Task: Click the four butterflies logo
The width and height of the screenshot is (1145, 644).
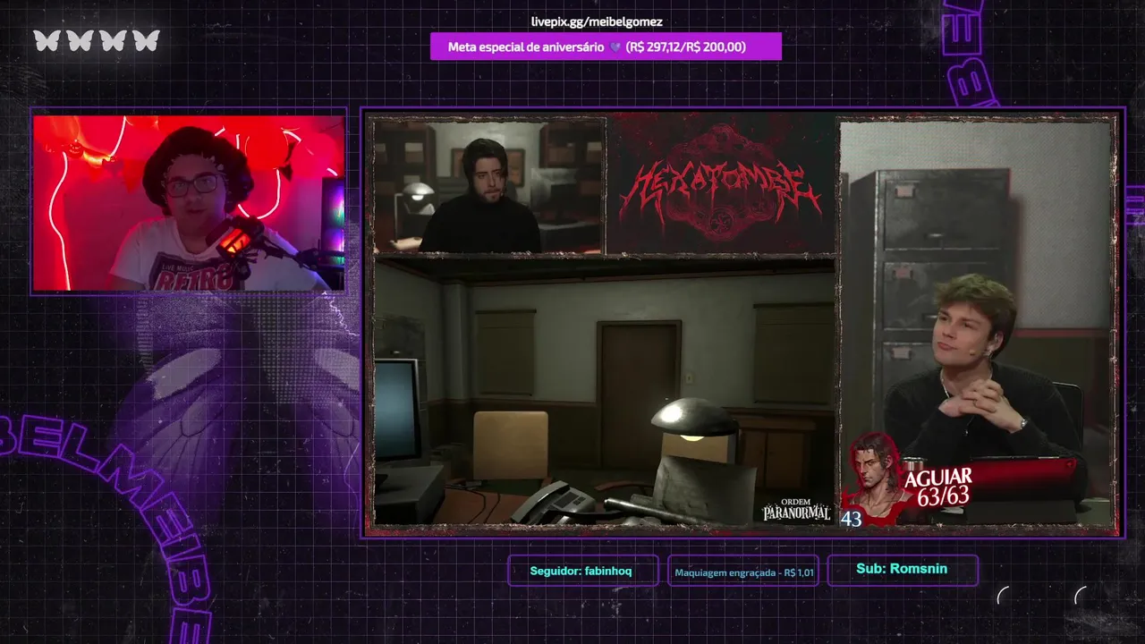Action: tap(97, 40)
